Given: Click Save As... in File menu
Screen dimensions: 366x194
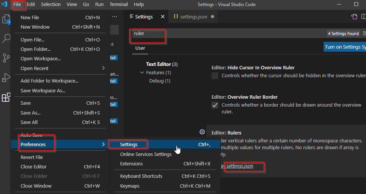Looking at the screenshot, I should 60,113.
